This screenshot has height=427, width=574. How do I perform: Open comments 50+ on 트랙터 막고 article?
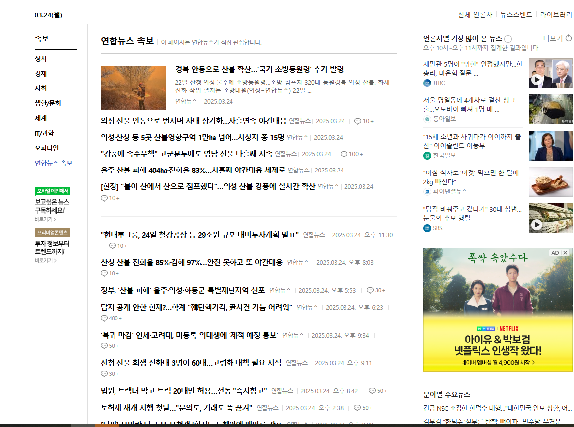click(x=378, y=391)
